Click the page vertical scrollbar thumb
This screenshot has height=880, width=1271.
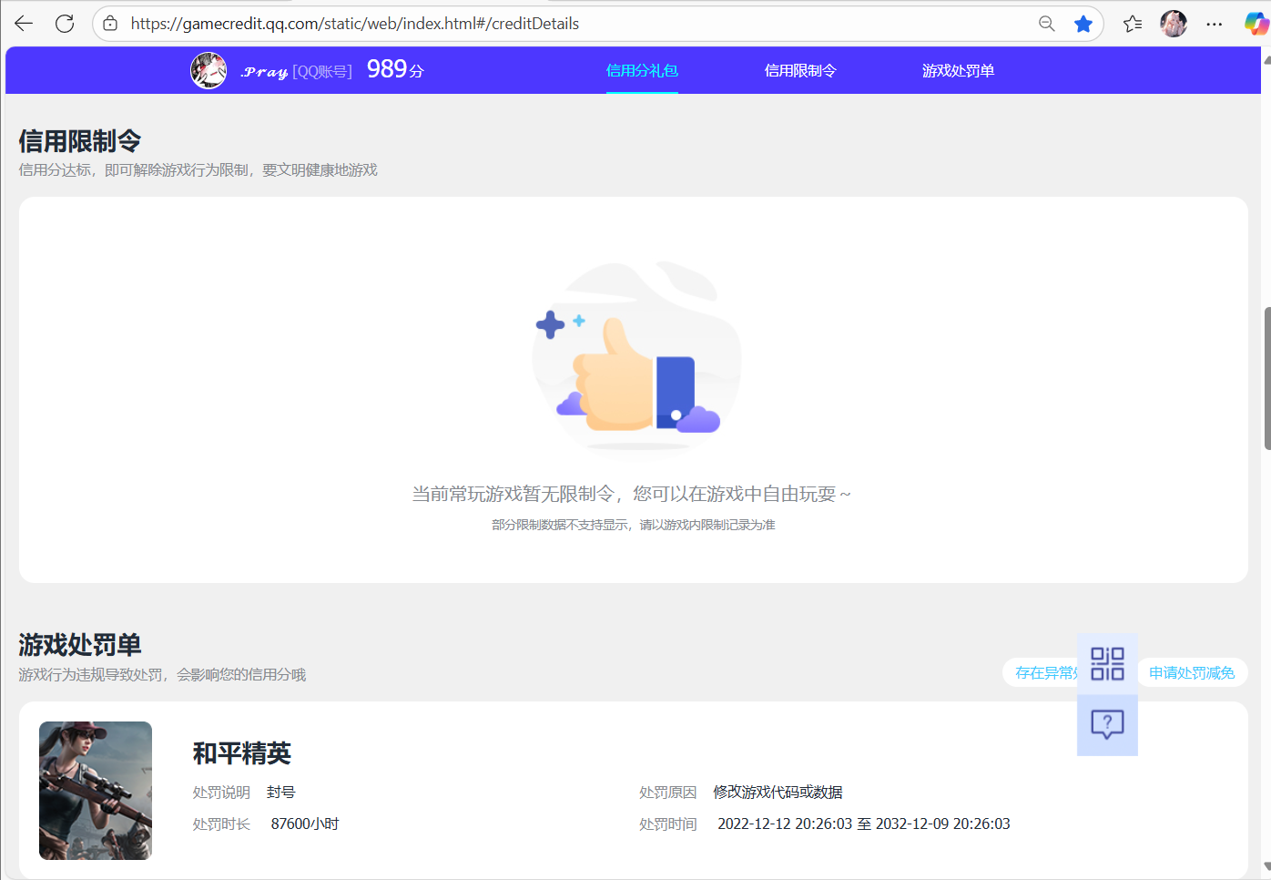coord(1266,379)
